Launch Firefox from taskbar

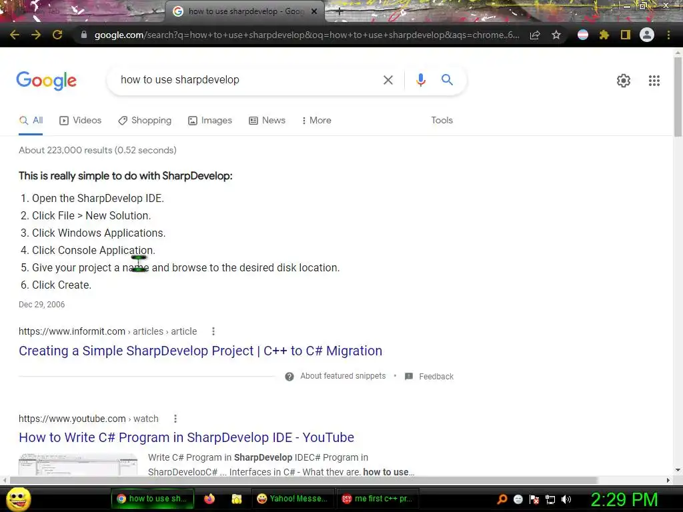[x=209, y=499]
